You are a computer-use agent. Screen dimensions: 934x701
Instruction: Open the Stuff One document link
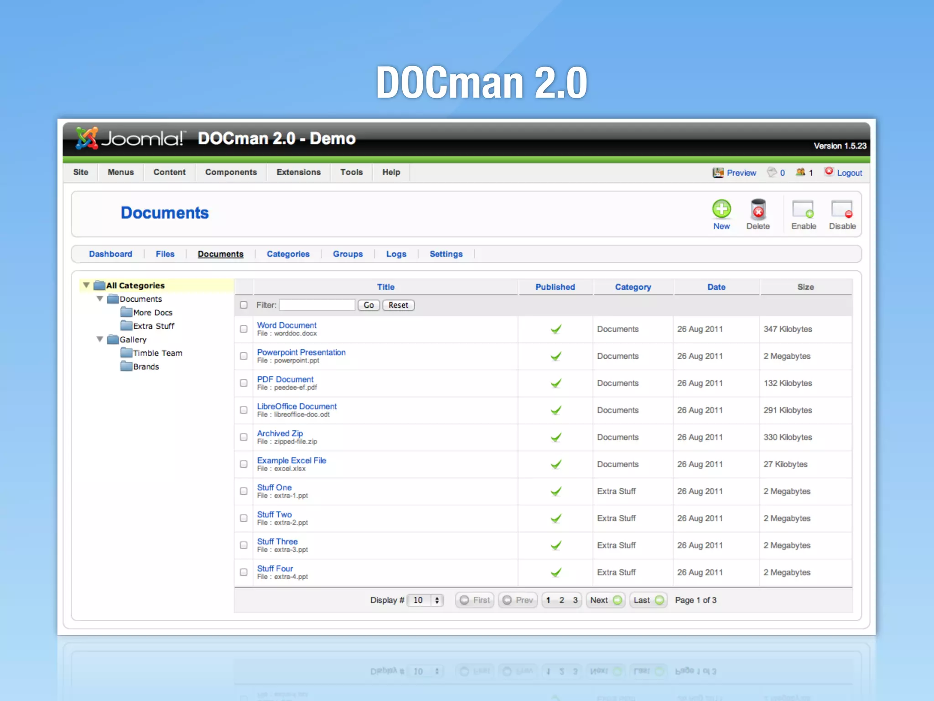(274, 487)
